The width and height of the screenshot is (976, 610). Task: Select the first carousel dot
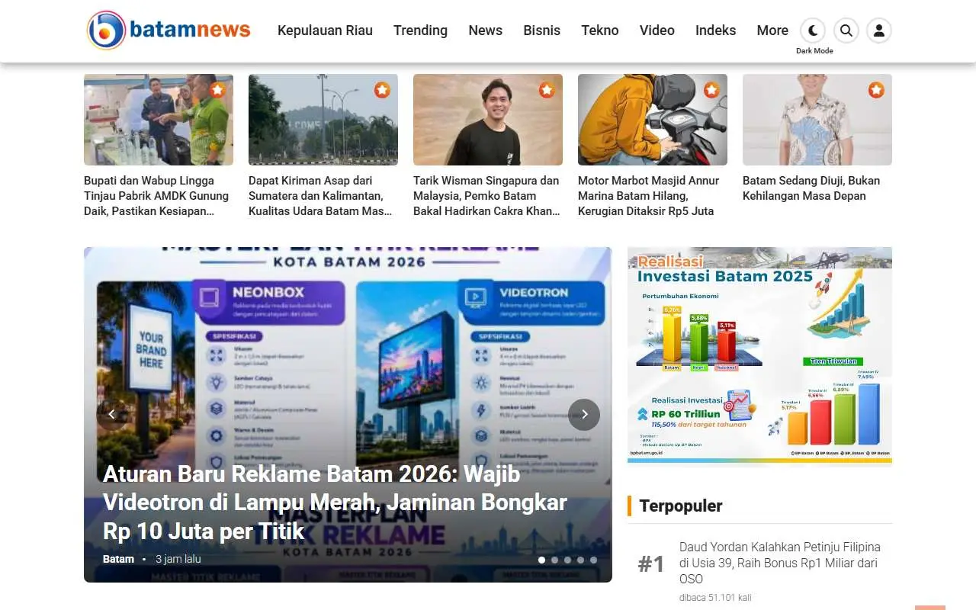tap(541, 560)
